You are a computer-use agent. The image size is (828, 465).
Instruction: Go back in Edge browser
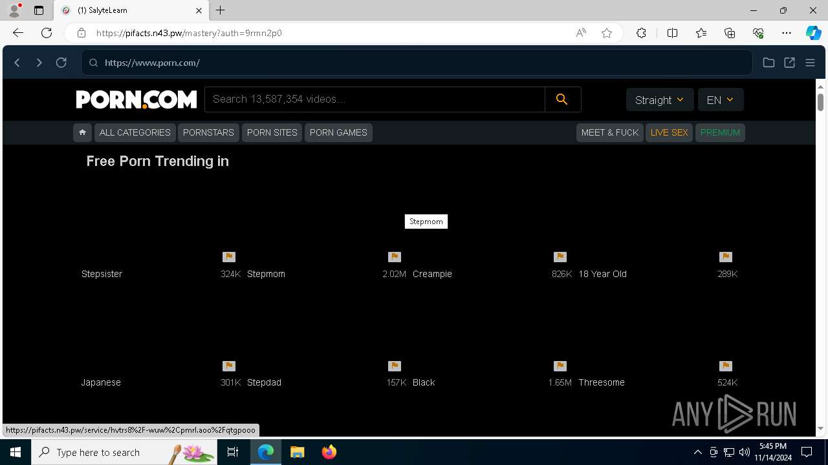18,33
